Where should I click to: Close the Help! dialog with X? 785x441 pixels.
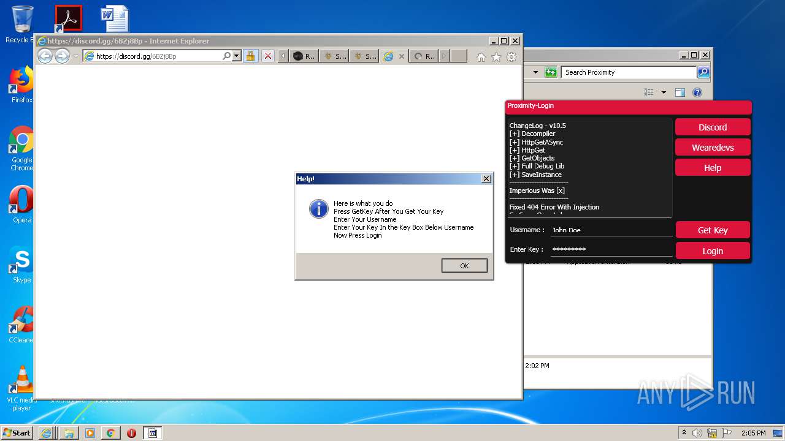486,179
